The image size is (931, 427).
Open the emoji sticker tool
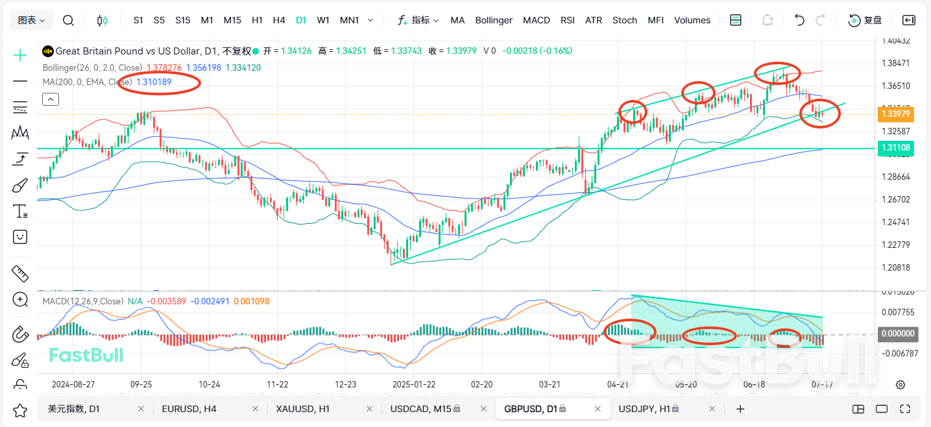click(x=19, y=237)
